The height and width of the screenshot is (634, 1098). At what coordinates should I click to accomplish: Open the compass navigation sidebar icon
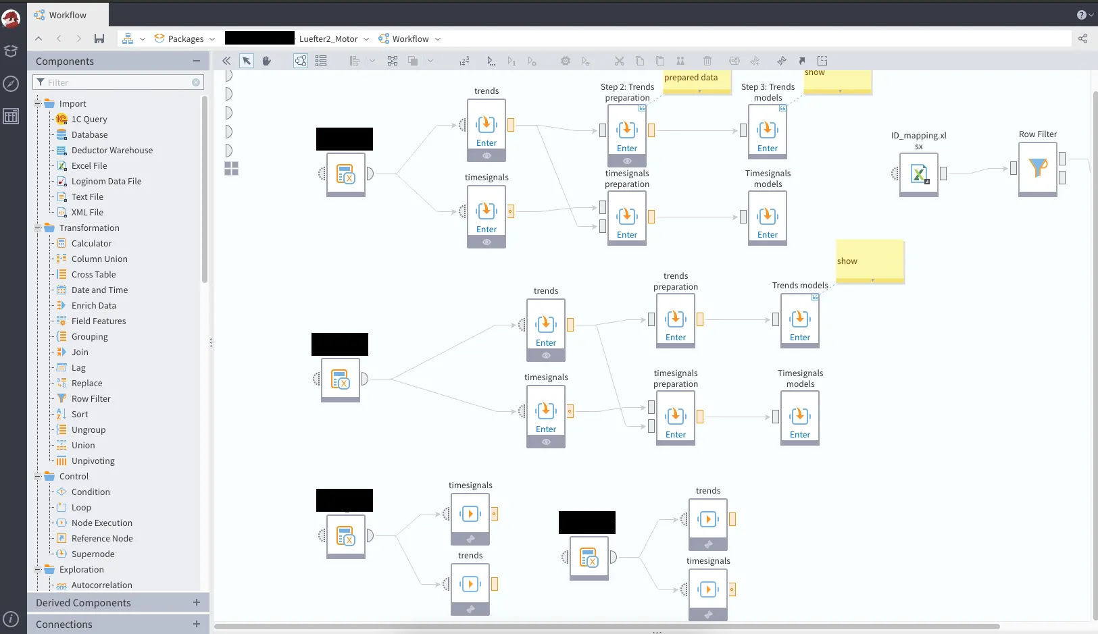(11, 84)
